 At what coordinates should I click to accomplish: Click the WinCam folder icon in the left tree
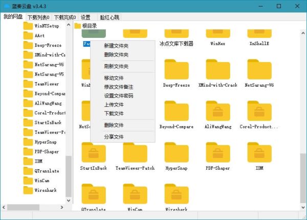point(28,181)
